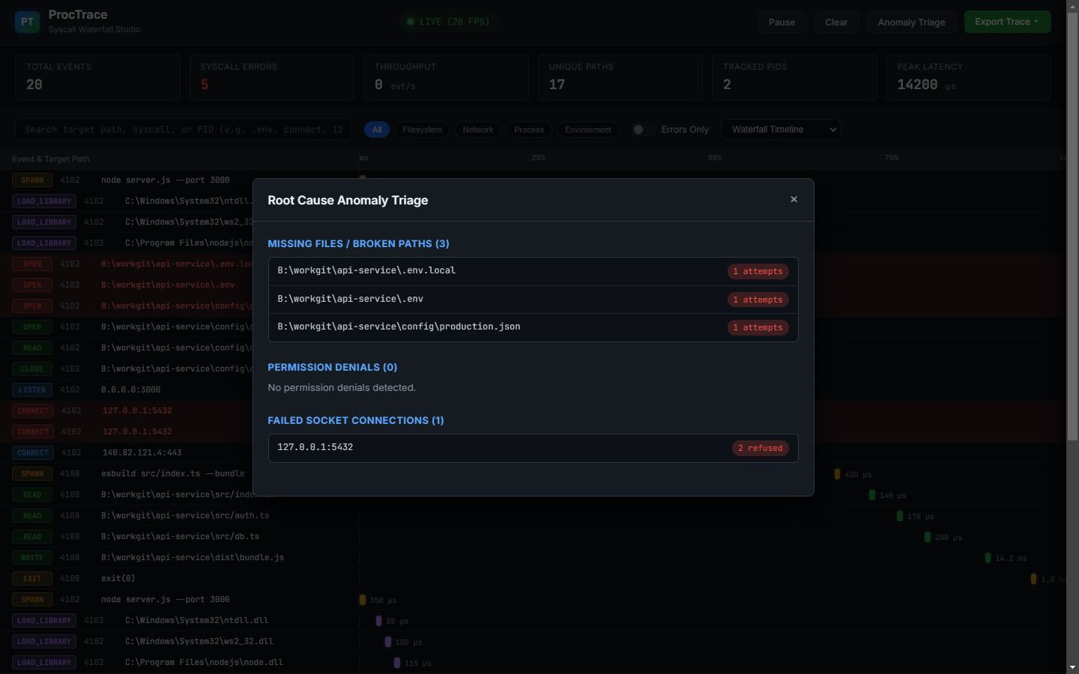
Task: Click the Peak Latency stat card
Action: coord(968,77)
